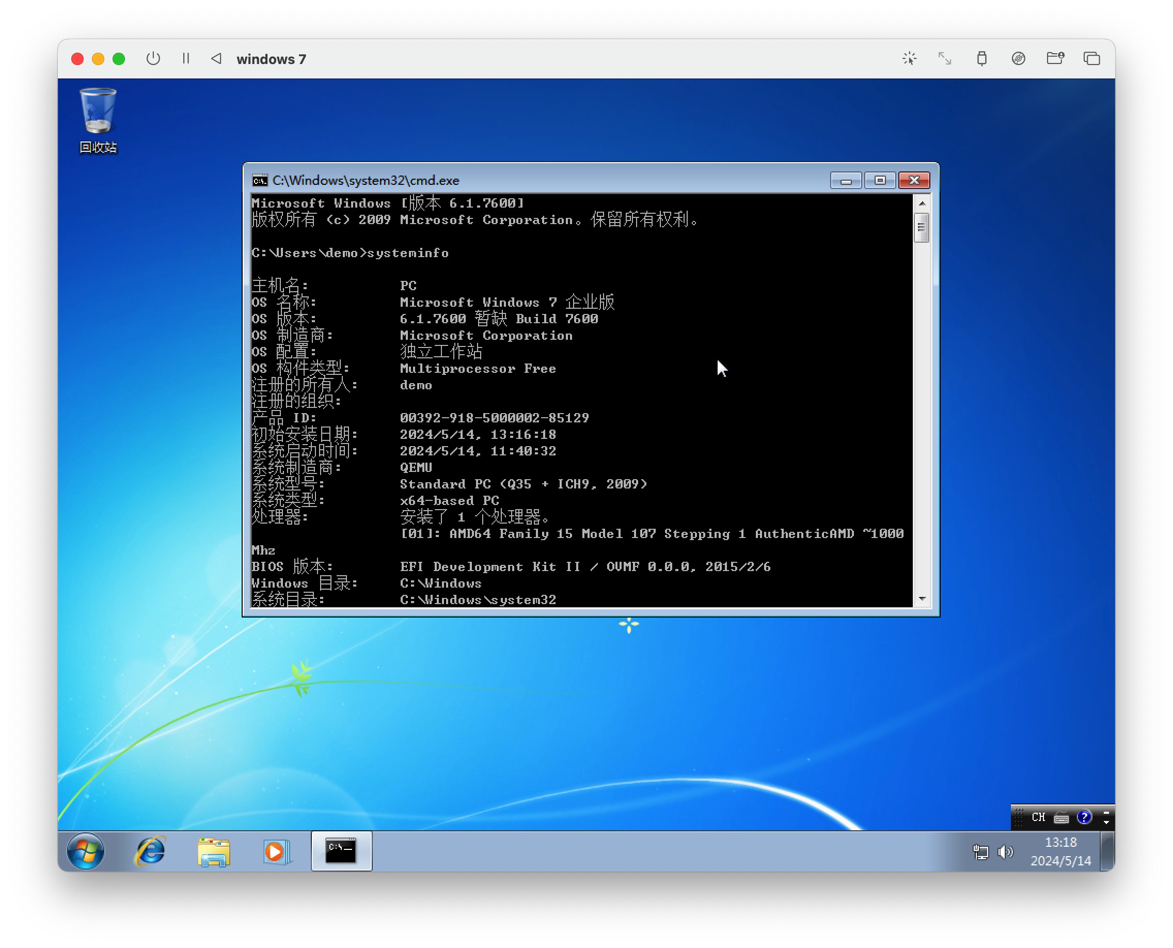Open Internet Explorer from the taskbar
The width and height of the screenshot is (1173, 948).
coord(150,850)
